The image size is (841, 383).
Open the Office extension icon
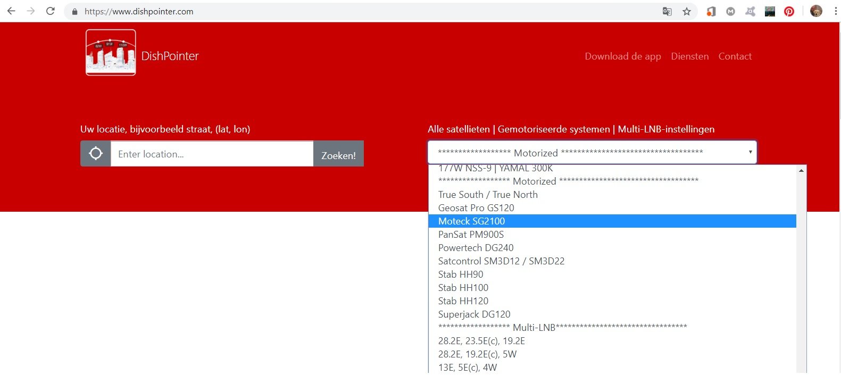click(711, 11)
